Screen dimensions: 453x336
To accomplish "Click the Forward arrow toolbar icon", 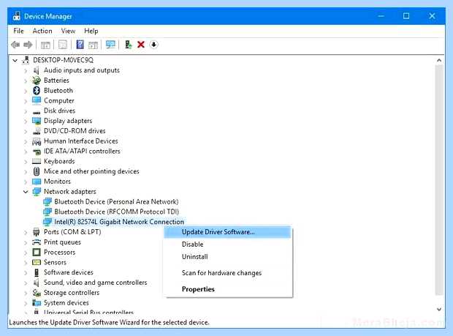I will 28,45.
